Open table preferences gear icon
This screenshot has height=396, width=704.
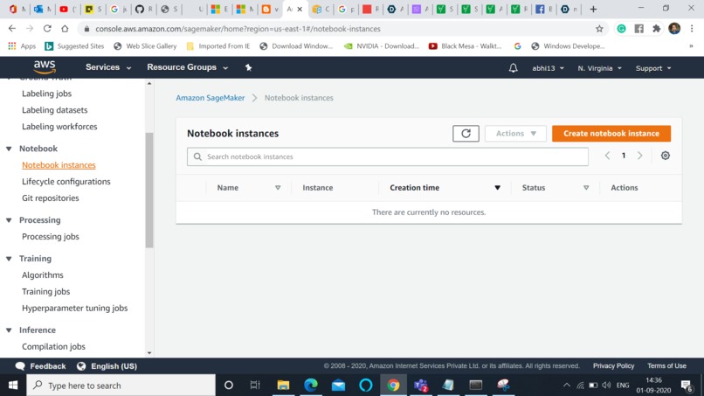(x=666, y=156)
